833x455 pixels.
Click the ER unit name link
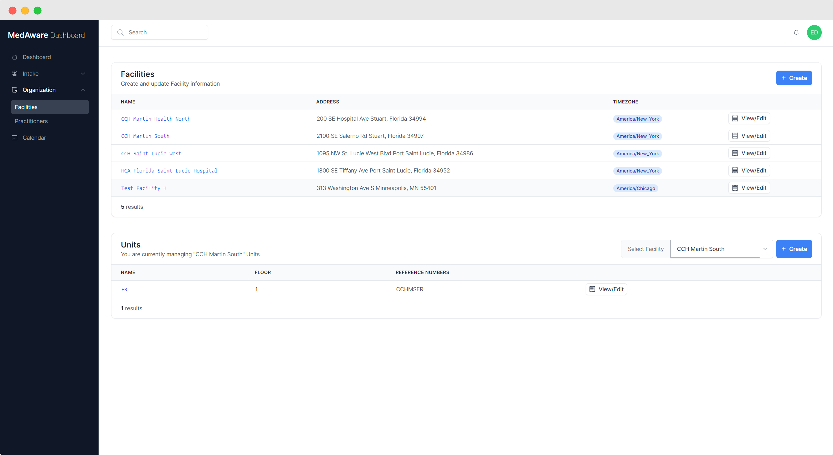pos(124,289)
